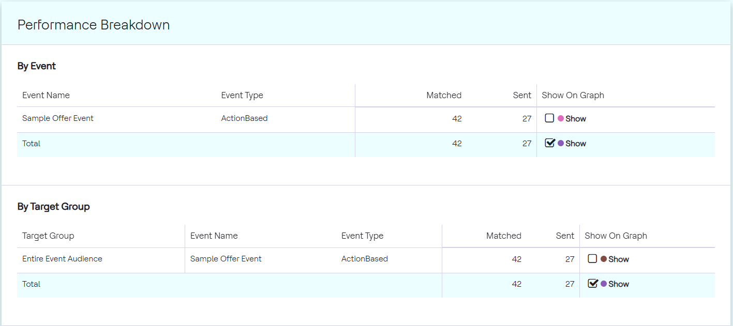733x326 pixels.
Task: Untick the Total Show checkbox in By Target Group
Action: tap(593, 284)
